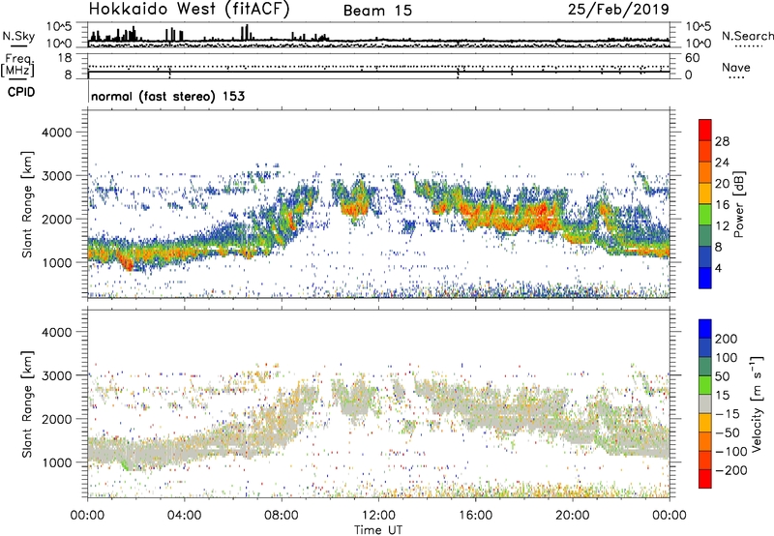Click the '28' Power colorbar tick value

click(722, 141)
